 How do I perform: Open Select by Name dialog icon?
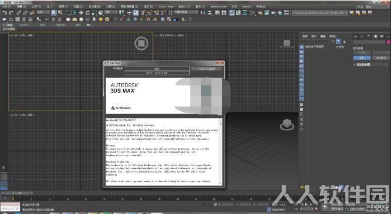(60, 13)
